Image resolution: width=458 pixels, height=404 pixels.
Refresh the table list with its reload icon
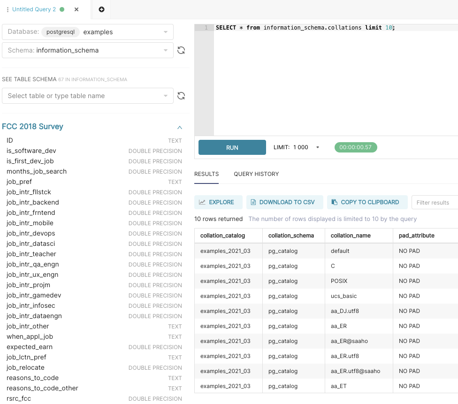pos(181,96)
